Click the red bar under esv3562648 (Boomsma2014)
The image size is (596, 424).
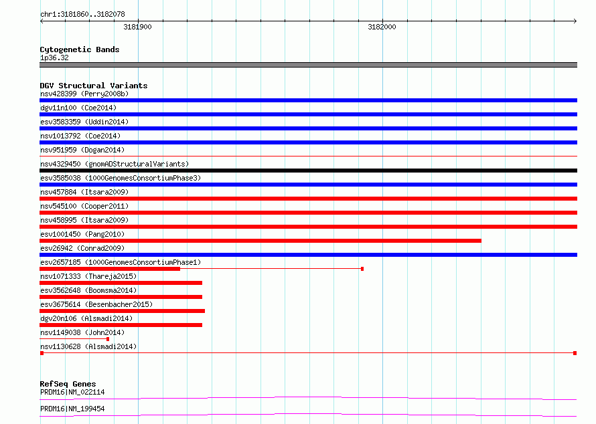pyautogui.click(x=121, y=297)
